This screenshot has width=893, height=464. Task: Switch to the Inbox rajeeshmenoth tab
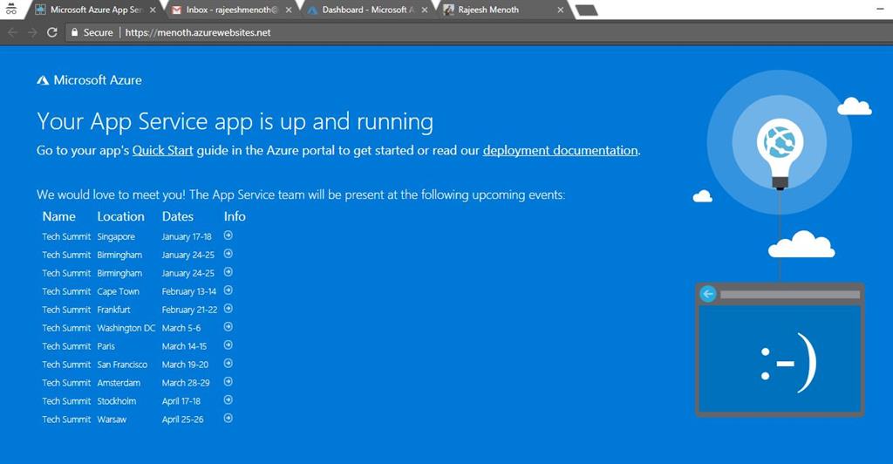[x=230, y=10]
